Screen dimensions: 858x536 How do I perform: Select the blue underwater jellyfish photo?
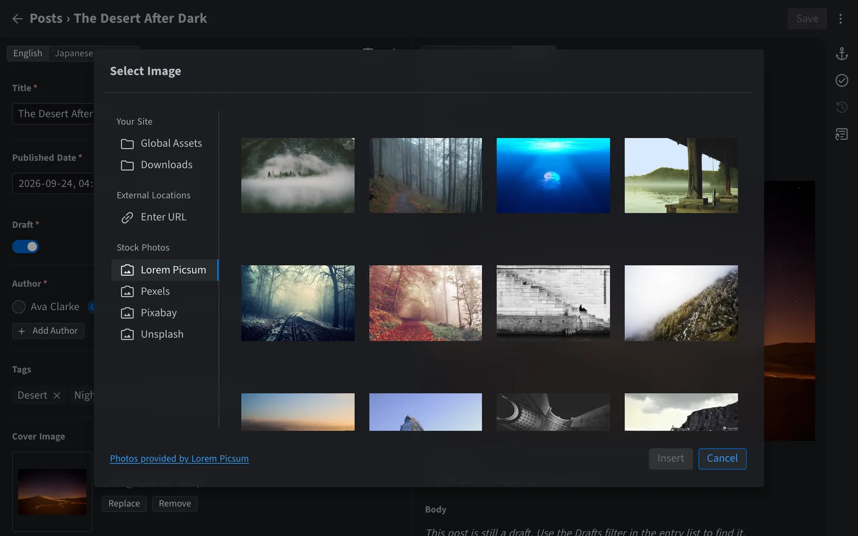coord(553,175)
